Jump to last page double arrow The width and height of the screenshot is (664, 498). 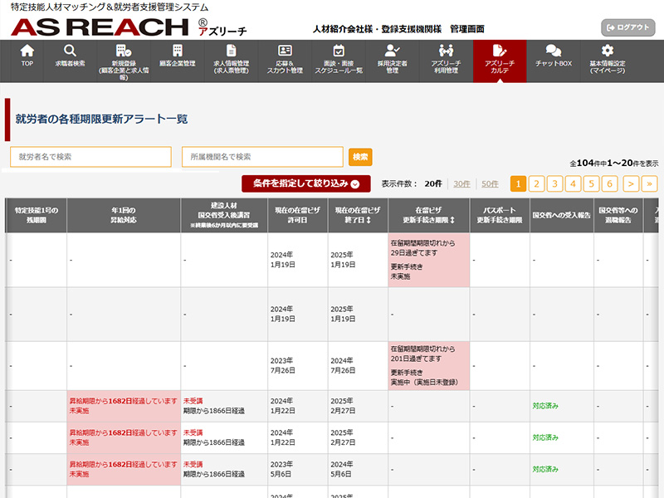pyautogui.click(x=649, y=183)
